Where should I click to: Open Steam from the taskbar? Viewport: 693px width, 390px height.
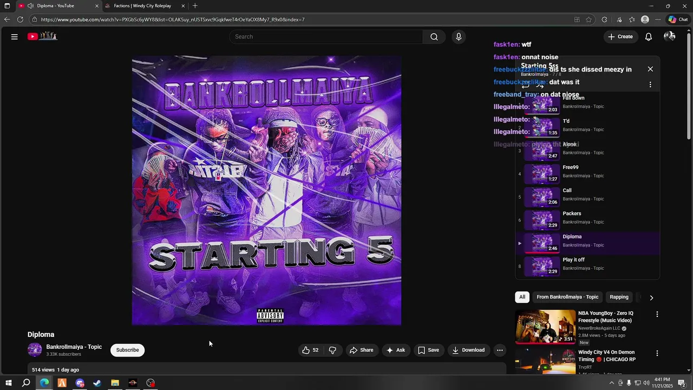[97, 383]
